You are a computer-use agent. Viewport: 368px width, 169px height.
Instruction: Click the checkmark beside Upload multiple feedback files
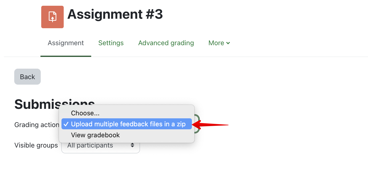tap(66, 124)
